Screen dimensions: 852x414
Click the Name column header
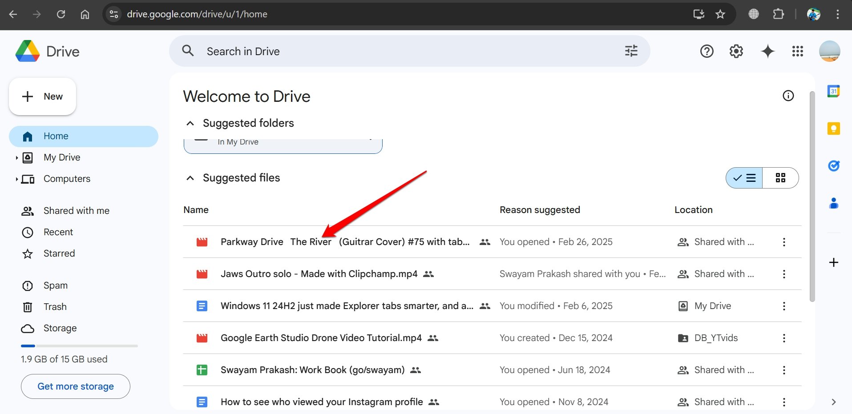196,210
